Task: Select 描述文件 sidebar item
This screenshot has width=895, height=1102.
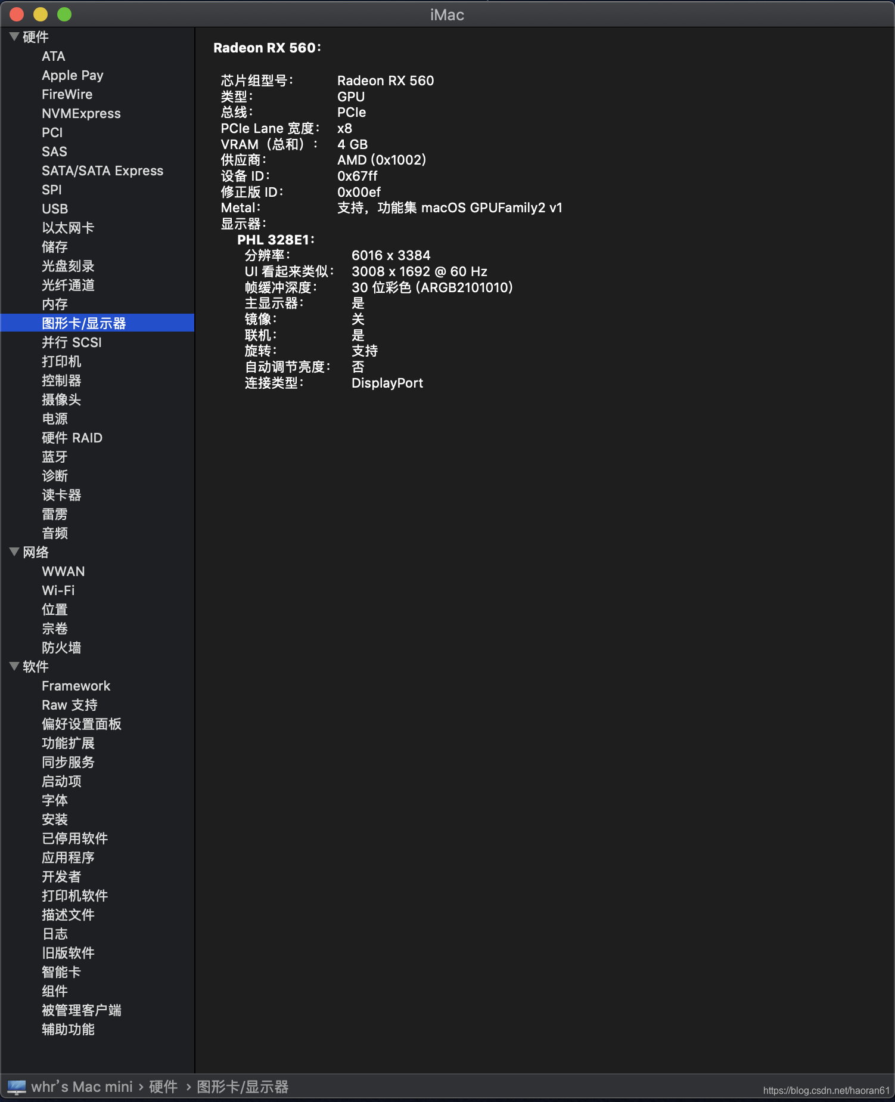Action: pos(68,915)
